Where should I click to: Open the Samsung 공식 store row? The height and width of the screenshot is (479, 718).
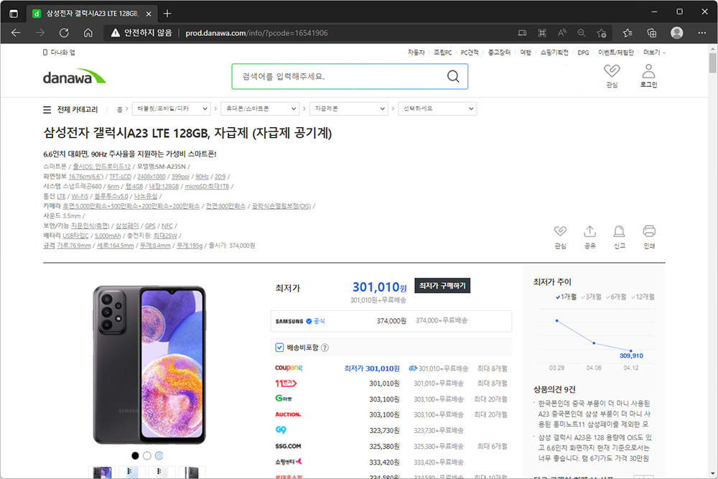click(x=391, y=321)
